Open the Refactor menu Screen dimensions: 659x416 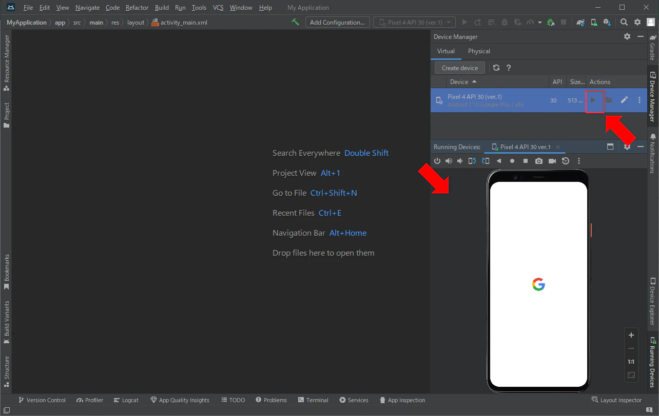[x=137, y=8]
